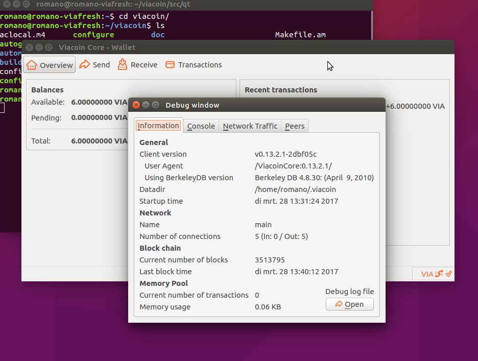Click the Available balance 6.00000000 VIA
This screenshot has height=361, width=478.
[99, 102]
